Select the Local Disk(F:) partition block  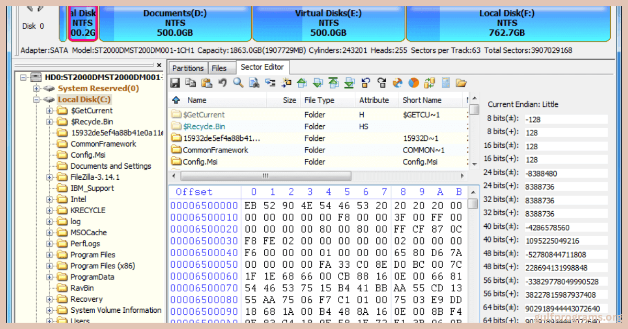(x=507, y=22)
